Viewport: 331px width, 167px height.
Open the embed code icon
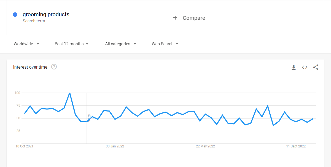coord(305,67)
